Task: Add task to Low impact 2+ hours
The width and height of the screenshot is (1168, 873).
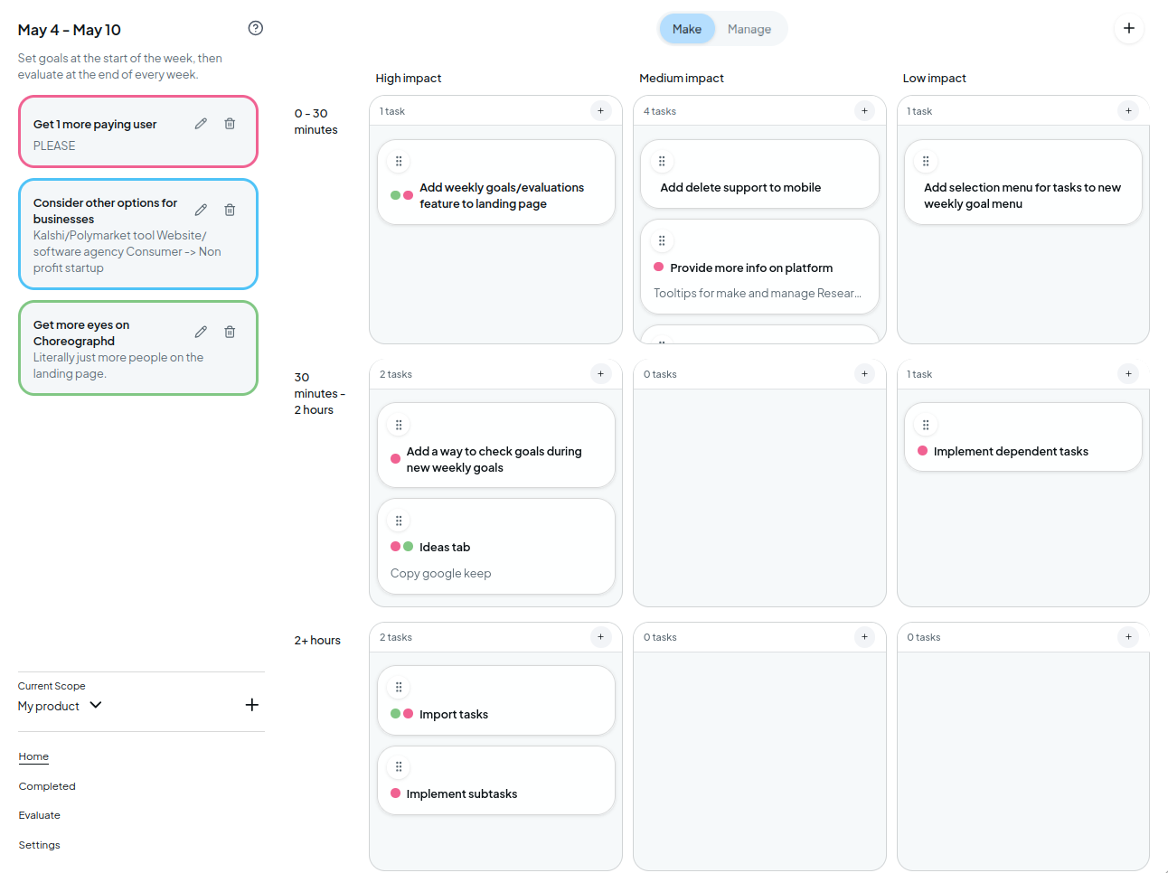Action: (1128, 636)
